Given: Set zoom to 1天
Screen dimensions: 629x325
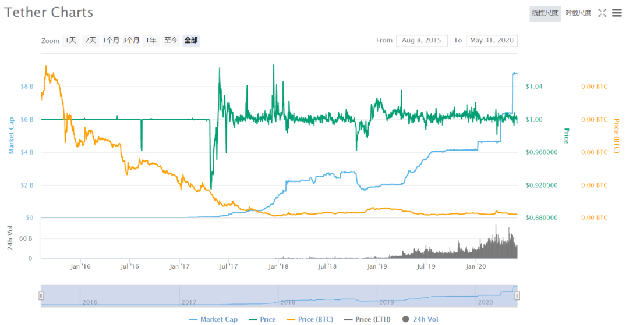Looking at the screenshot, I should [x=70, y=41].
